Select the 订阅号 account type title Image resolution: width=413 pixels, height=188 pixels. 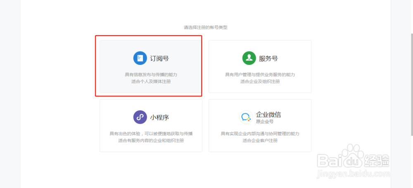pyautogui.click(x=159, y=59)
